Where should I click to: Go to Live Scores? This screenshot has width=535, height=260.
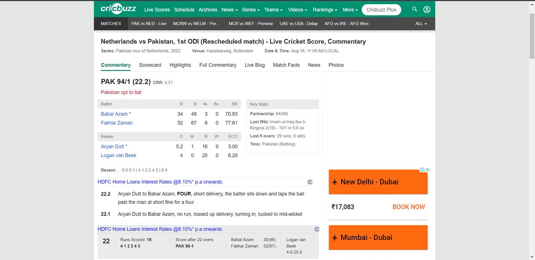pos(157,9)
